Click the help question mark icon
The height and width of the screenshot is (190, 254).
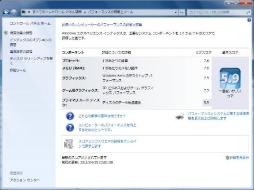[x=249, y=20]
